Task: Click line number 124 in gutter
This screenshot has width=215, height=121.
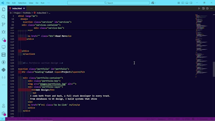Action: [12, 63]
